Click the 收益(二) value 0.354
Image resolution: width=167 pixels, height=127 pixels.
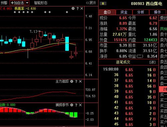click(x=152, y=56)
